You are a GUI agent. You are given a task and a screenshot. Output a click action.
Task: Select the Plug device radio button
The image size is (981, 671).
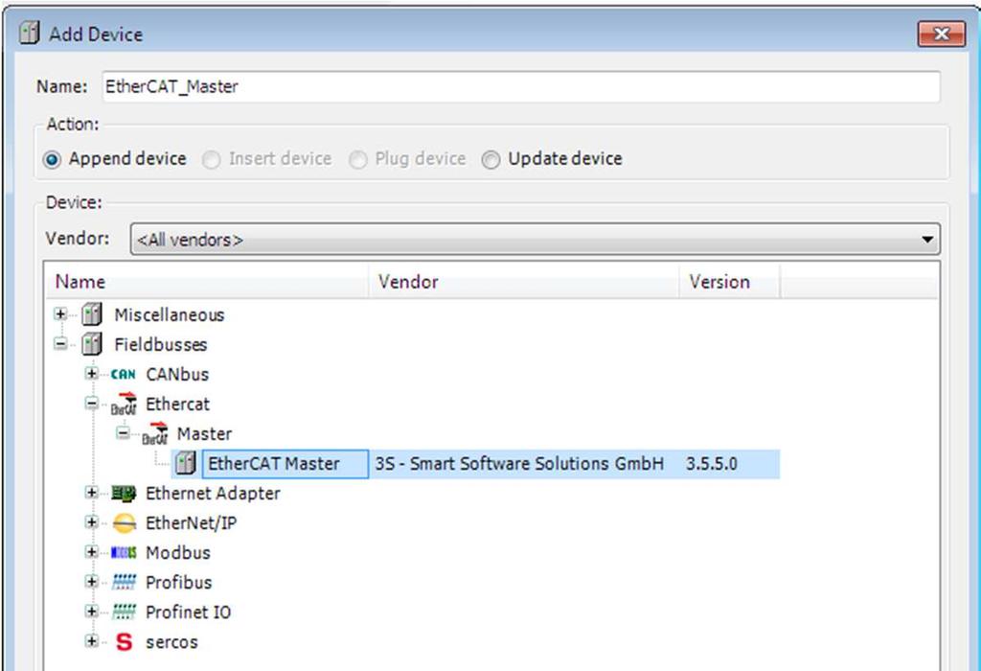tap(358, 160)
